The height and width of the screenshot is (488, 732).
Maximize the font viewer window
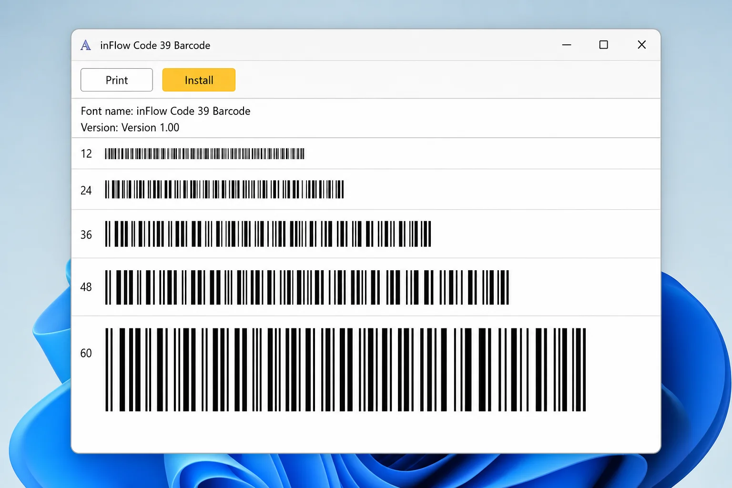(x=604, y=45)
